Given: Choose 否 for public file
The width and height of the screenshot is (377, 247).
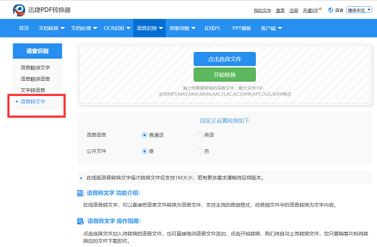Looking at the screenshot, I should pos(200,151).
